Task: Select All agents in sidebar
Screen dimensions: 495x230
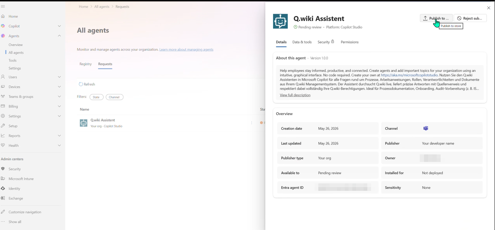Action: [x=16, y=53]
